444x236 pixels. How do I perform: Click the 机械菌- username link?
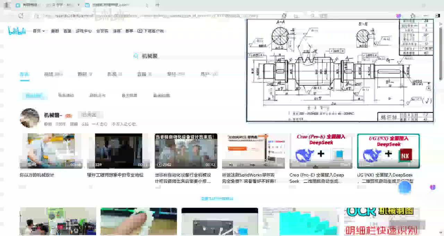click(53, 115)
